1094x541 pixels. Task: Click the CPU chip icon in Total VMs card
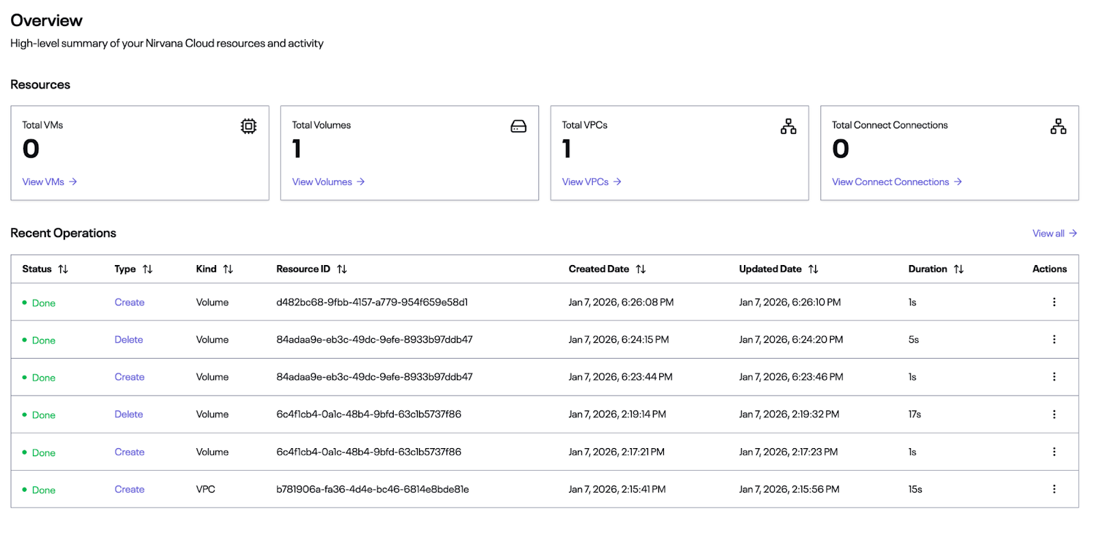pyautogui.click(x=248, y=126)
